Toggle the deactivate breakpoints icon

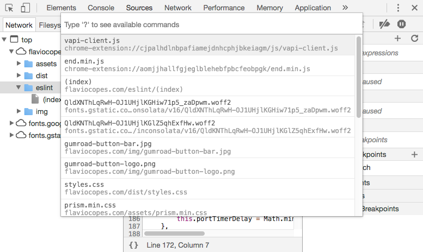click(384, 24)
